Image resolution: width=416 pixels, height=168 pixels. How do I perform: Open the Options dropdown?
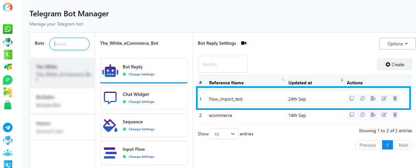click(x=397, y=44)
